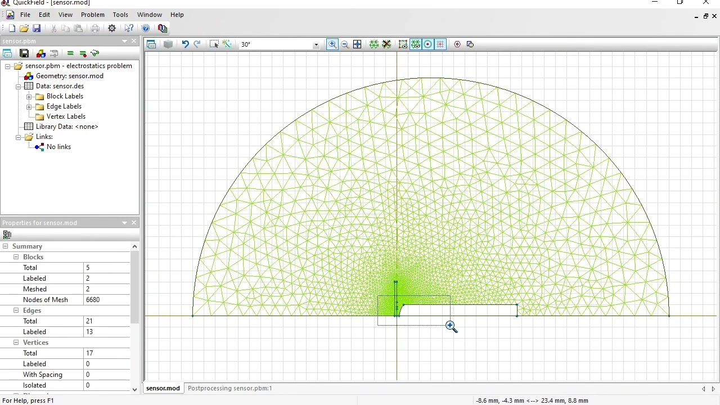Open the sensor.pbm panel options arrow
Viewport: 720px width, 405px height.
pyautogui.click(x=124, y=41)
